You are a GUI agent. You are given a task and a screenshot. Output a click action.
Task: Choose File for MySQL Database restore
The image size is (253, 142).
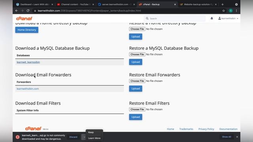pyautogui.click(x=137, y=54)
